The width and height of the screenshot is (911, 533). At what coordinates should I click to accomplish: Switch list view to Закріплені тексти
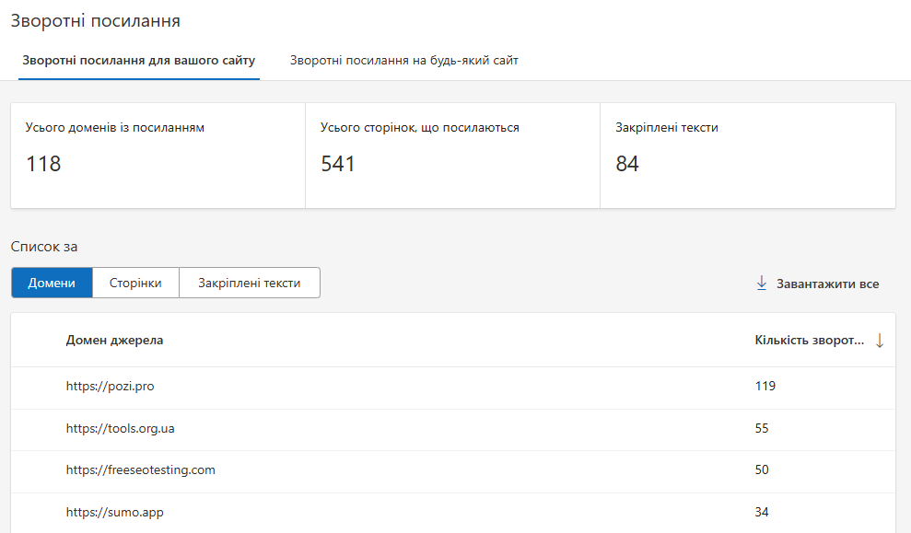click(249, 284)
